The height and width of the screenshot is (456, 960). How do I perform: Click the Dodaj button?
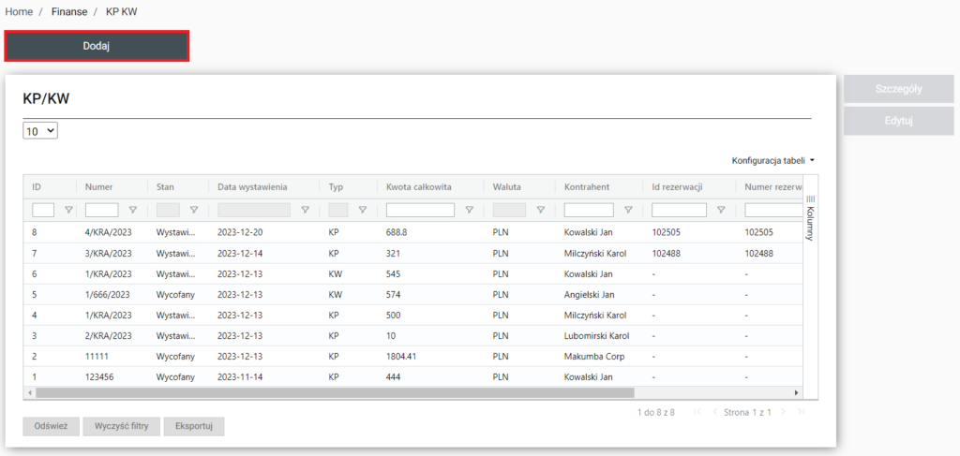(x=97, y=46)
